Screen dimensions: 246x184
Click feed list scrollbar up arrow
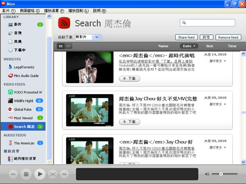(243, 54)
